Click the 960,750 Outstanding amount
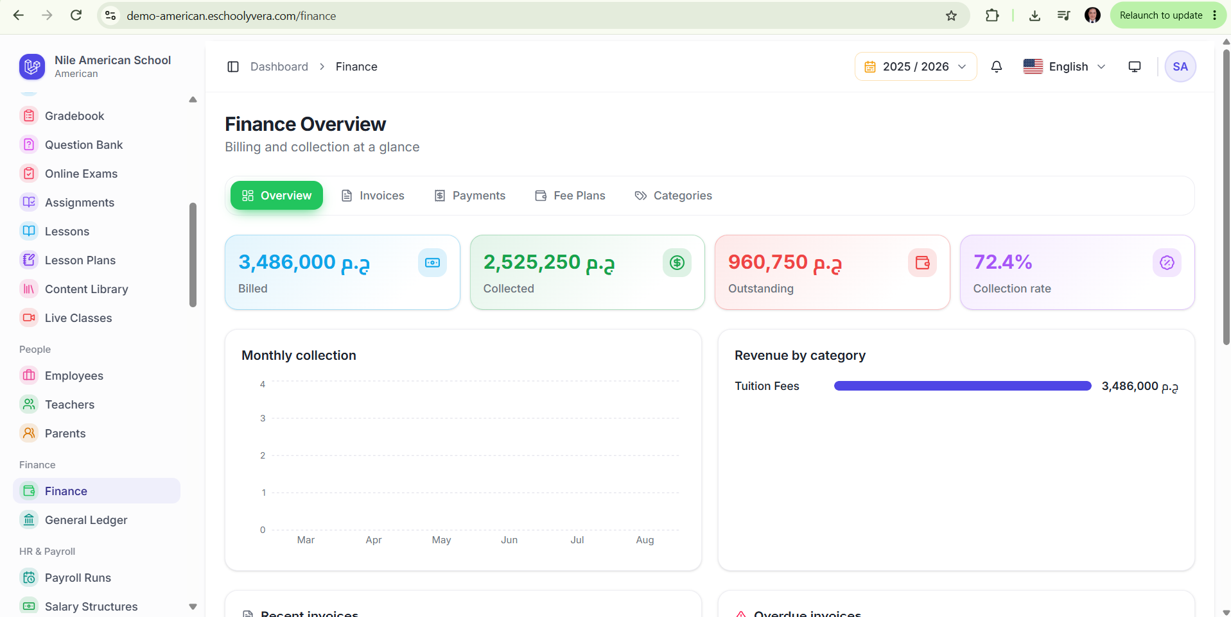The image size is (1231, 617). tap(785, 262)
